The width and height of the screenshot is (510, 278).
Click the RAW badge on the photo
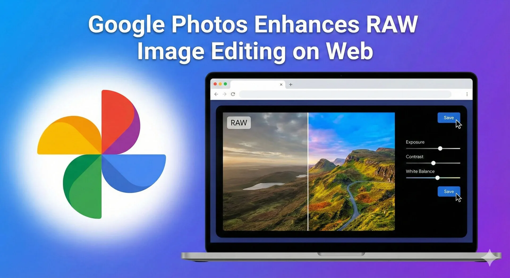pos(239,123)
